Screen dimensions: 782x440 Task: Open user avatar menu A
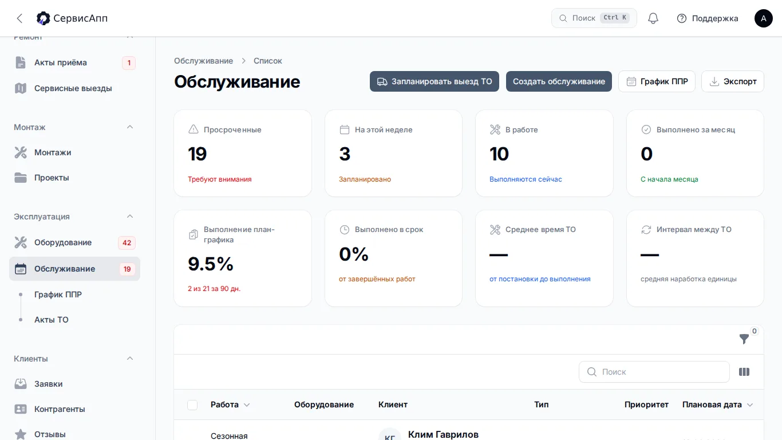coord(764,18)
